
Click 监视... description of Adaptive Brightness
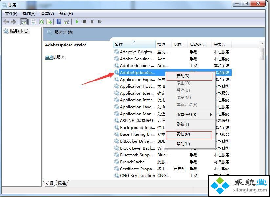point(163,52)
